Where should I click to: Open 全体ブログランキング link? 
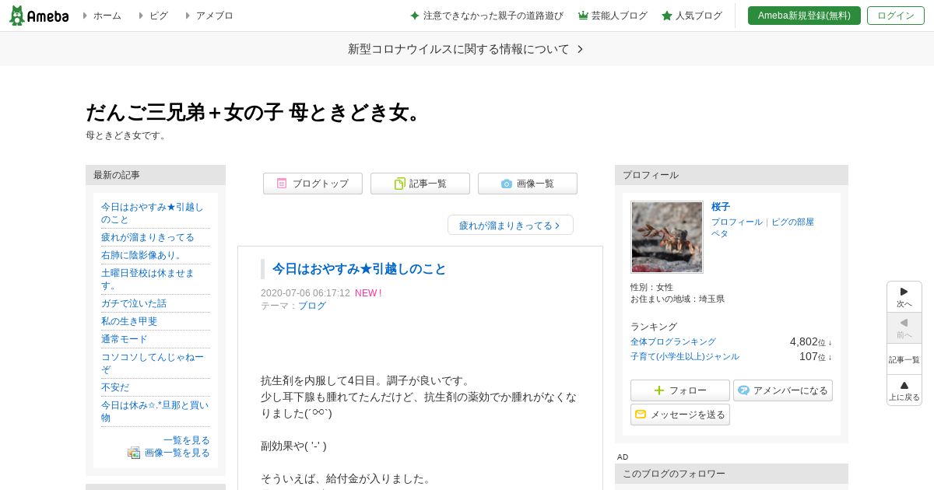pos(673,341)
